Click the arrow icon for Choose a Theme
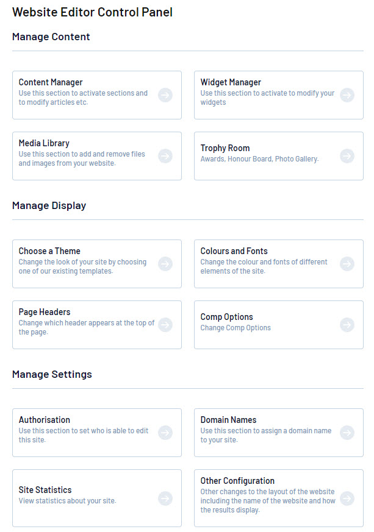Image resolution: width=374 pixels, height=532 pixels. pyautogui.click(x=165, y=264)
